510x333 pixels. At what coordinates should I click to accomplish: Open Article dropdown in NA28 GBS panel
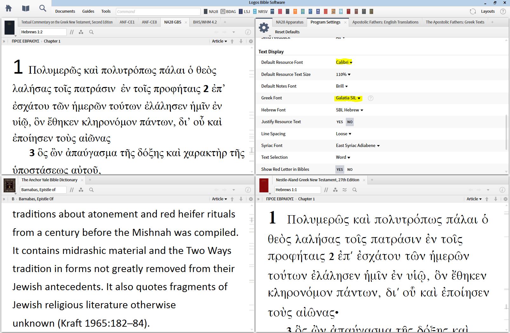[x=219, y=41]
